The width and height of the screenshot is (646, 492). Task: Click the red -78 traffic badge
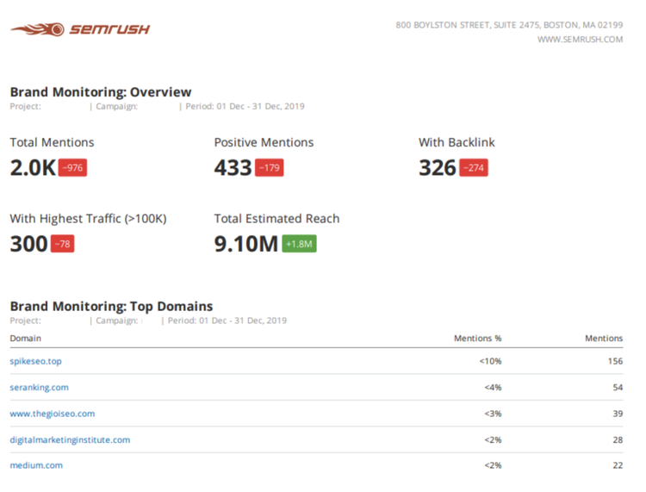coord(62,244)
